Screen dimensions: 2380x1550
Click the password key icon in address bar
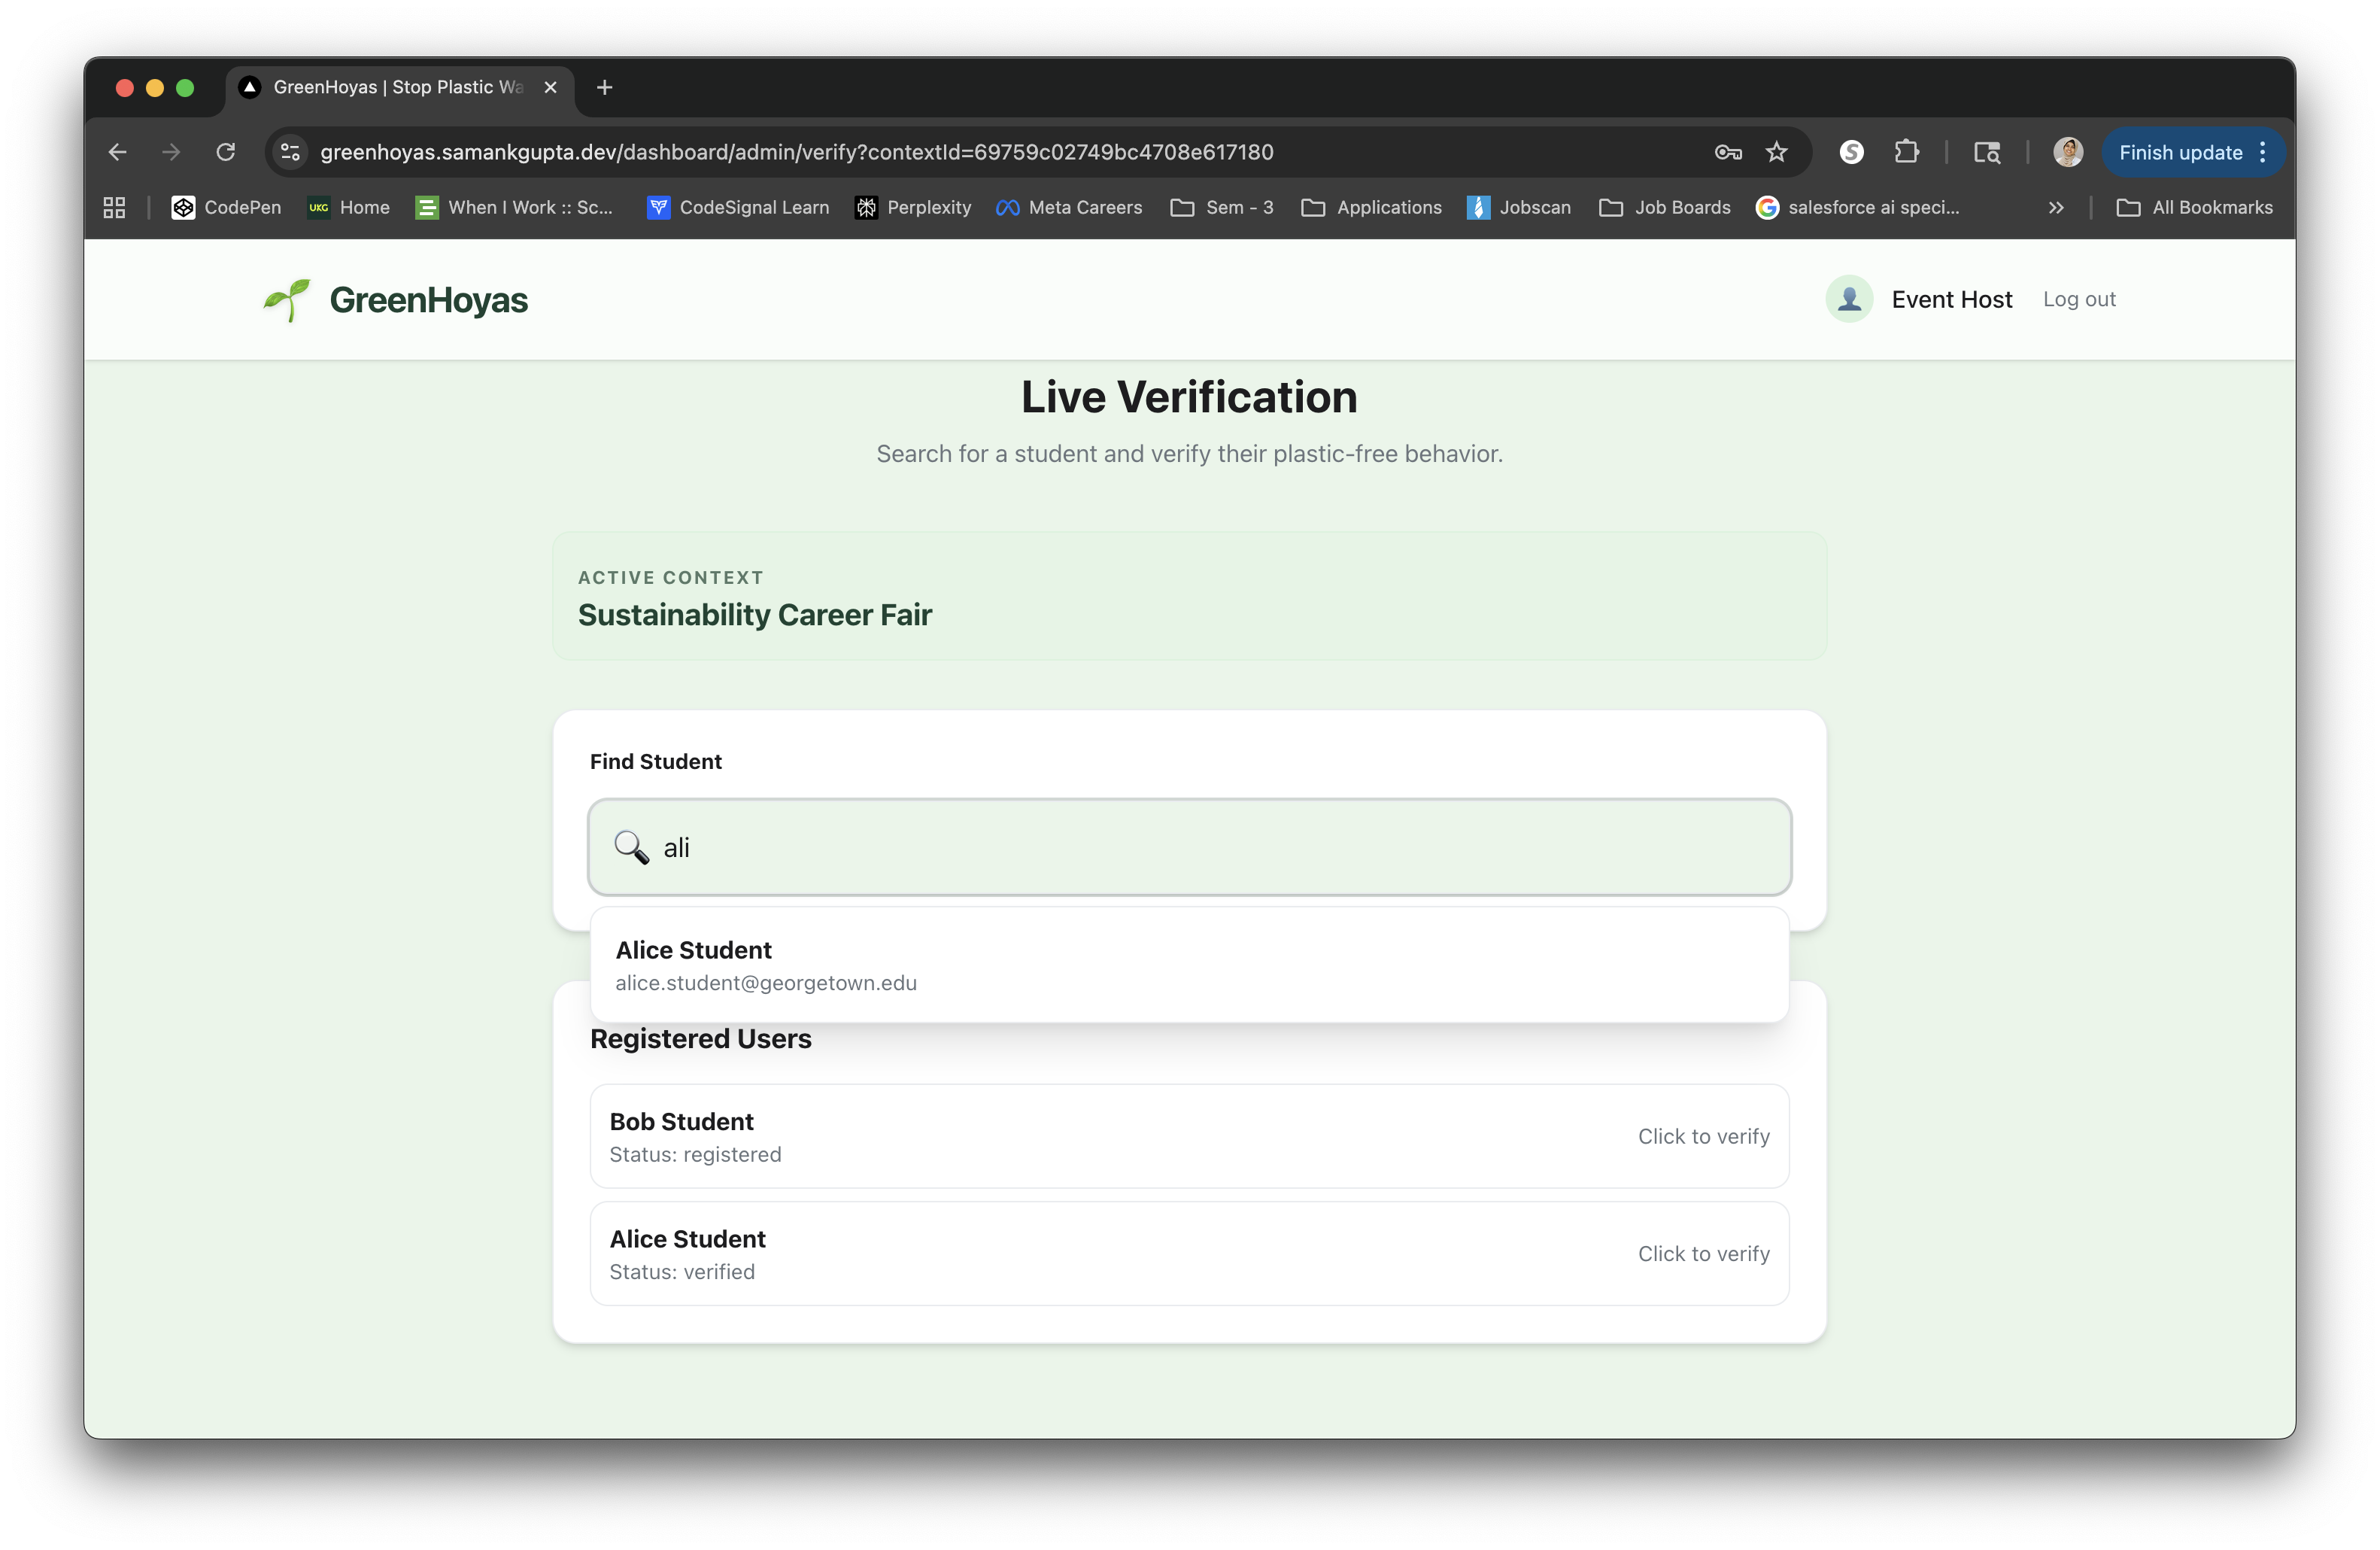tap(1728, 152)
